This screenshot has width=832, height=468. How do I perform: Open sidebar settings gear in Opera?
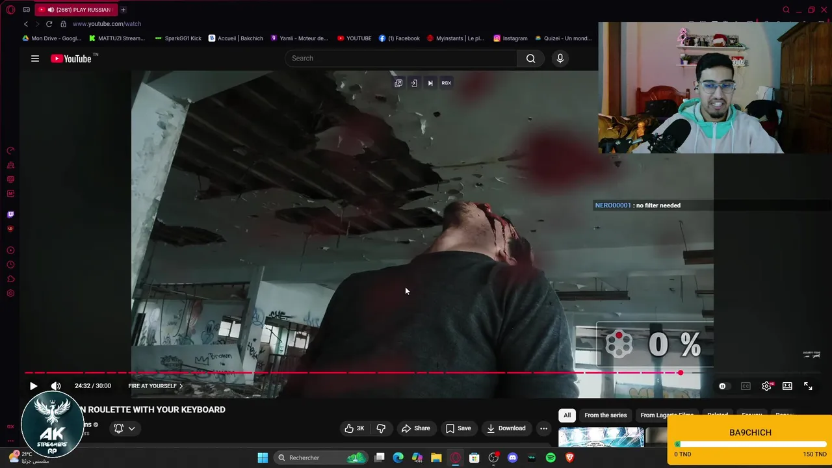[x=10, y=293]
